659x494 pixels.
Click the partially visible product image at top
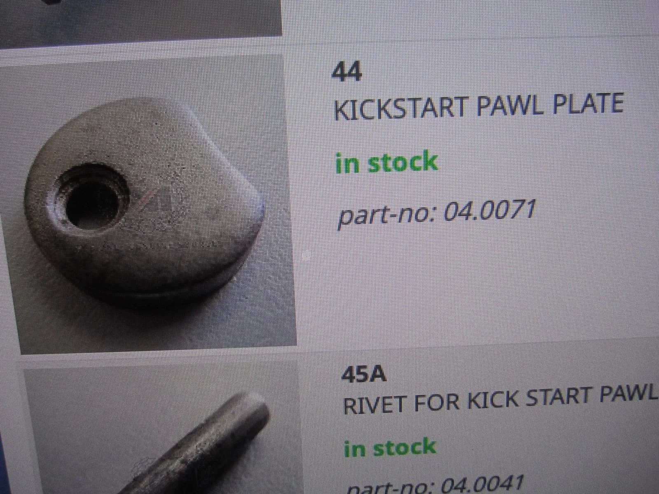point(141,17)
